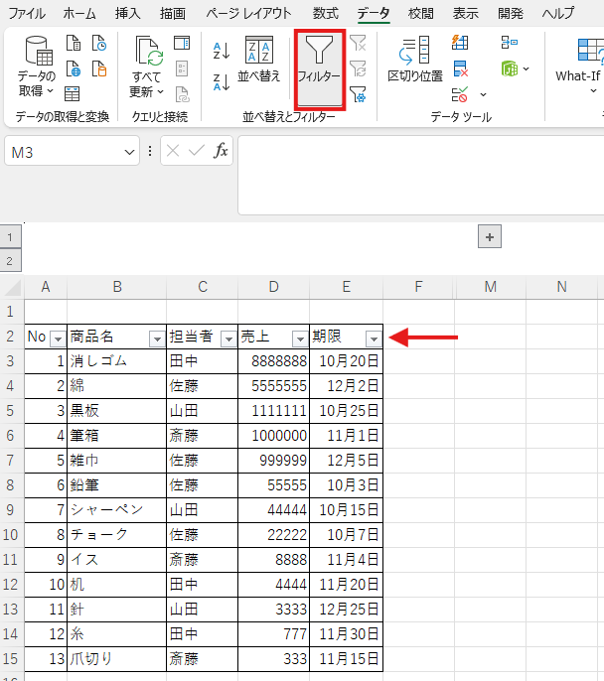
Task: Select column M header
Action: (x=491, y=287)
